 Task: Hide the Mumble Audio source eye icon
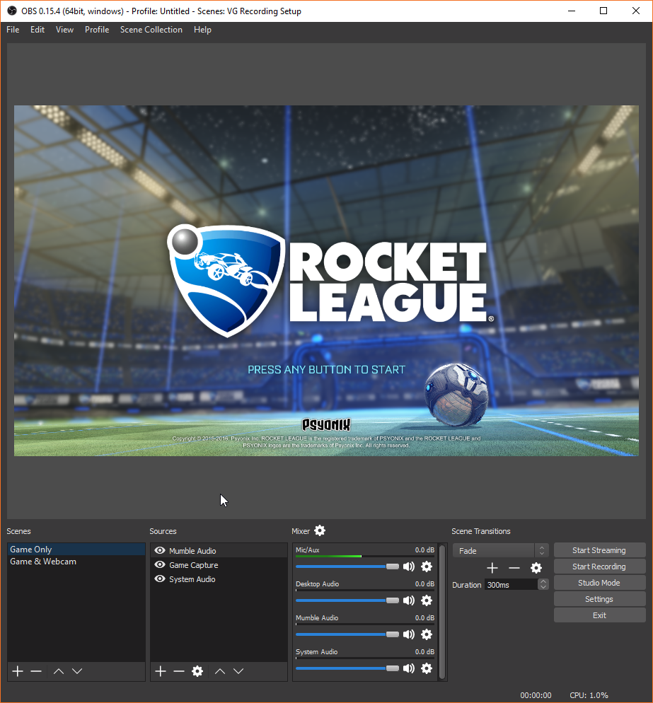click(x=160, y=550)
